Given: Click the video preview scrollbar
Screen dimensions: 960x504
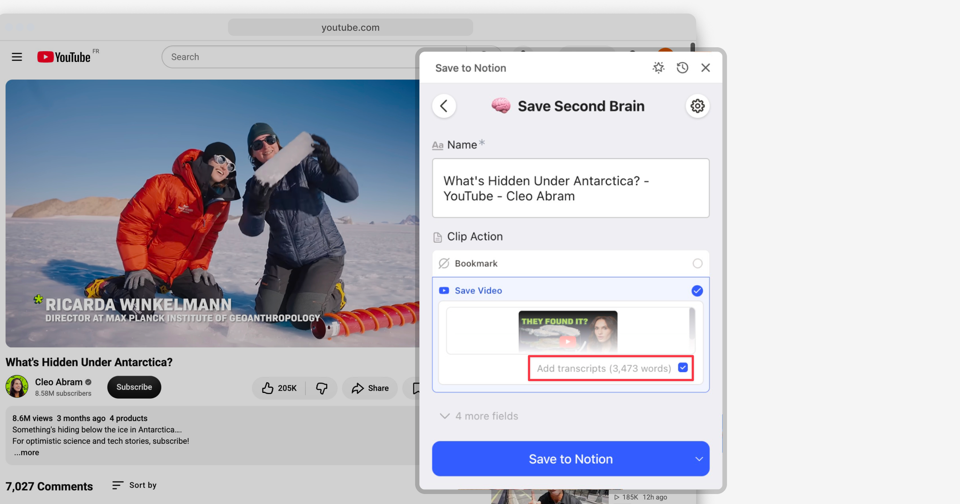Looking at the screenshot, I should (692, 323).
